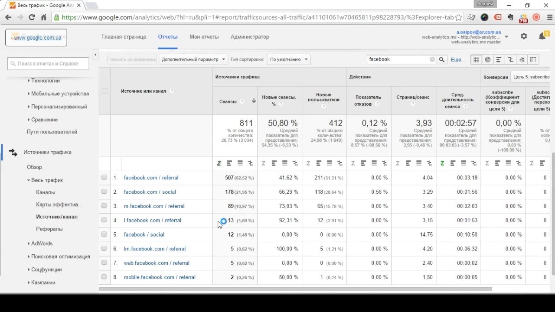The height and width of the screenshot is (312, 555).
Task: Tick checkbox for facebook.com / social row
Action: (104, 192)
